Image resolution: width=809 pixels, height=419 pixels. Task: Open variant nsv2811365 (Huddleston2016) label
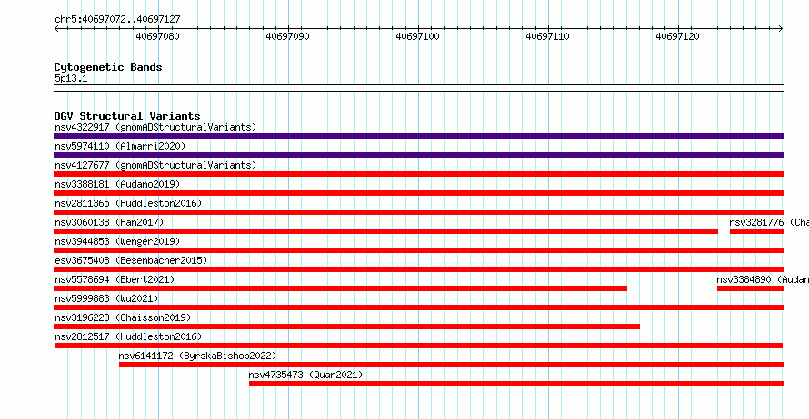pyautogui.click(x=128, y=203)
